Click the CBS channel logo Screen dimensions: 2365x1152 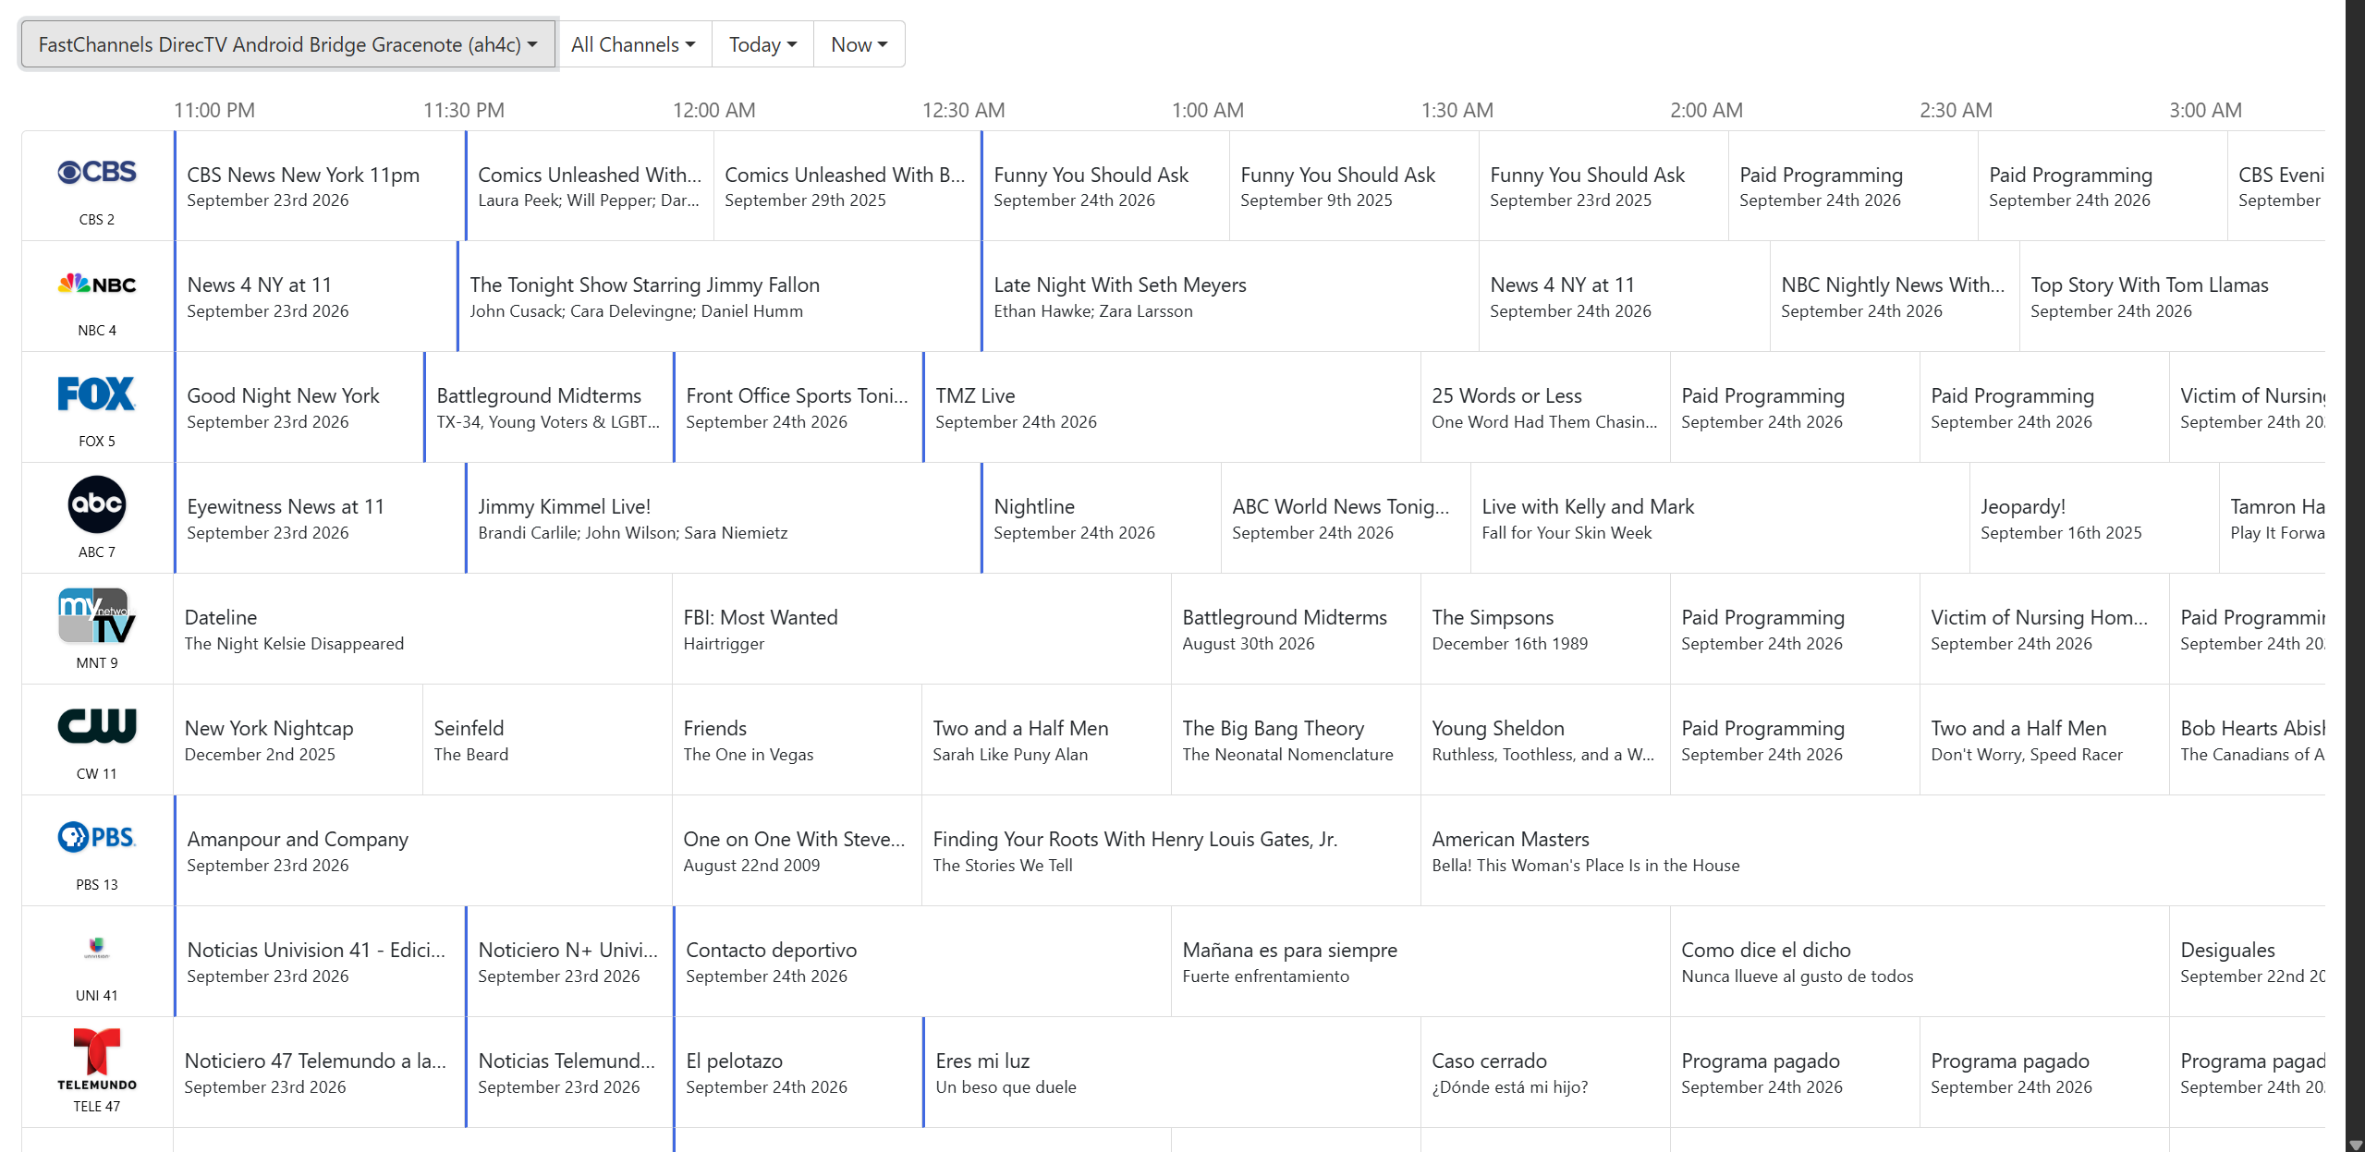click(x=97, y=172)
